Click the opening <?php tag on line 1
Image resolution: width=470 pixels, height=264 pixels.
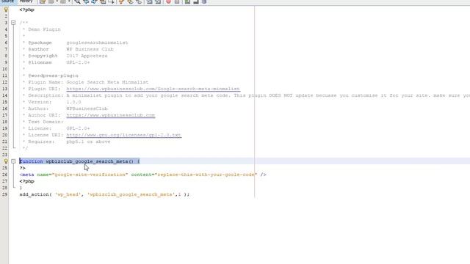pos(27,10)
